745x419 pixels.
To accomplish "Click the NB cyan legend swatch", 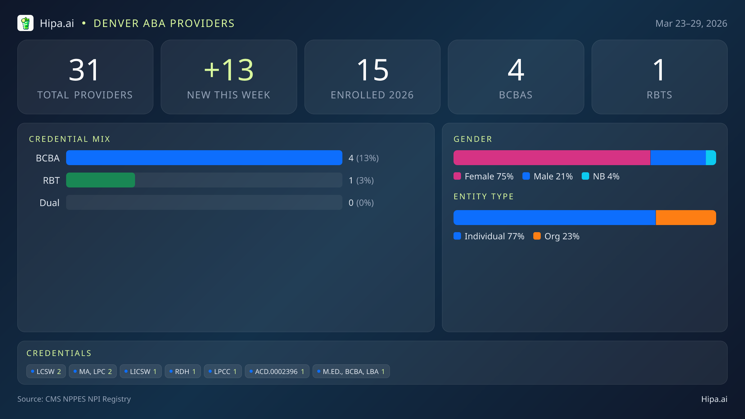I will [585, 176].
